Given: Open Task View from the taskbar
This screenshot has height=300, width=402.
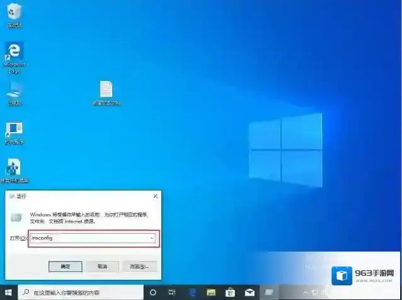Looking at the screenshot, I should (x=172, y=292).
